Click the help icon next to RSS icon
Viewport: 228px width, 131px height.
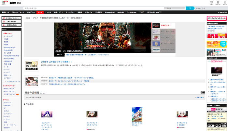point(204,92)
